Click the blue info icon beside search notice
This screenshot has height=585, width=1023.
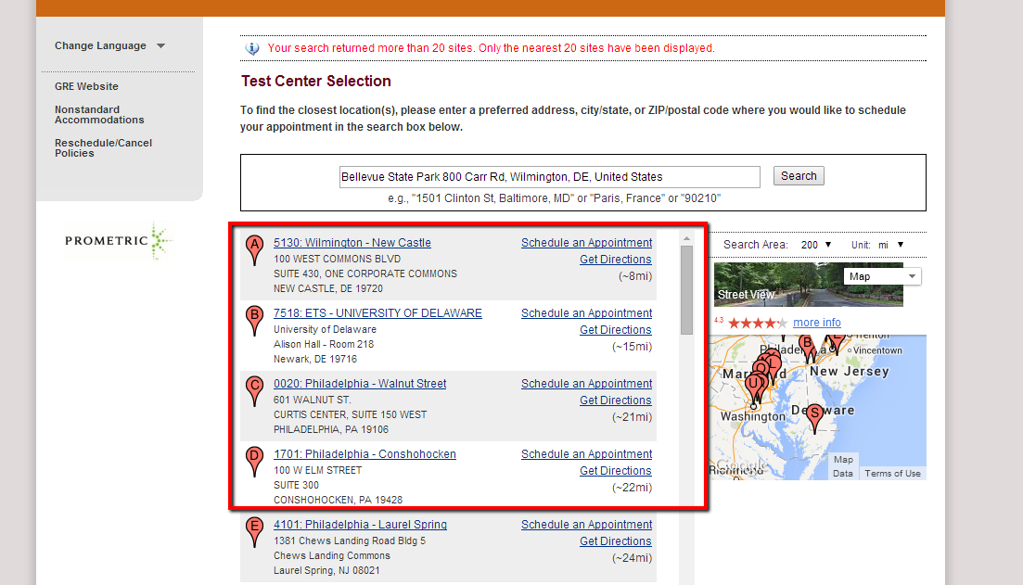tap(252, 48)
